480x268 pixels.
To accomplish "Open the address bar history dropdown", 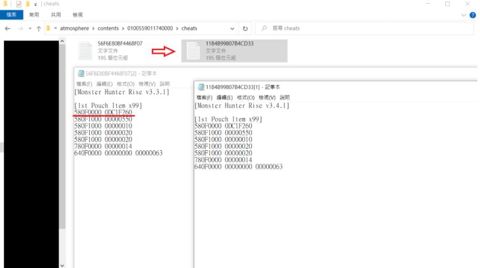I will tap(232, 28).
